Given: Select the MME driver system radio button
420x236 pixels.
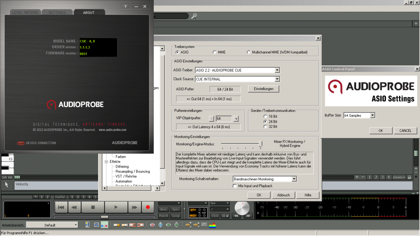Looking at the screenshot, I should (215, 52).
